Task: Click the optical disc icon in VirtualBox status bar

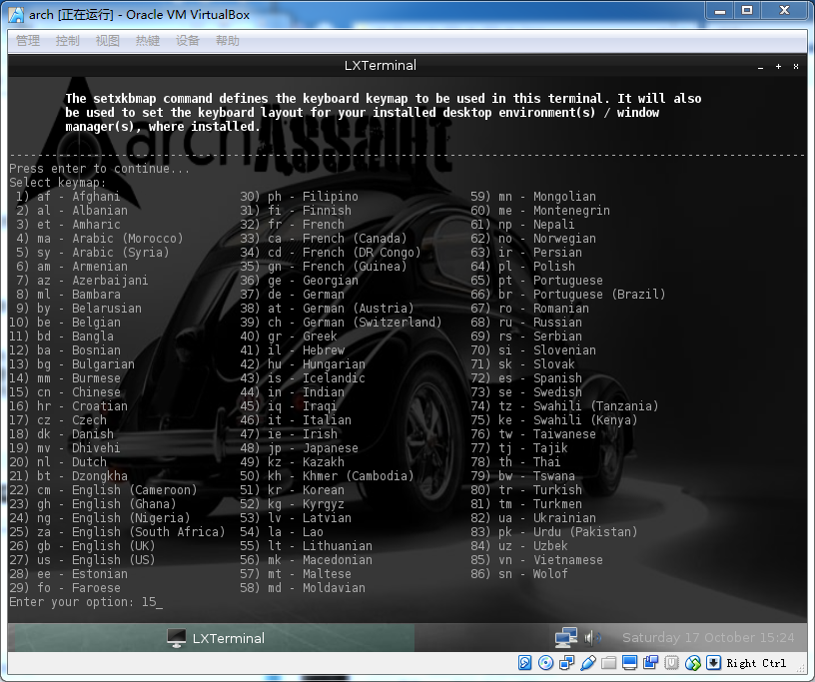Action: click(x=545, y=663)
